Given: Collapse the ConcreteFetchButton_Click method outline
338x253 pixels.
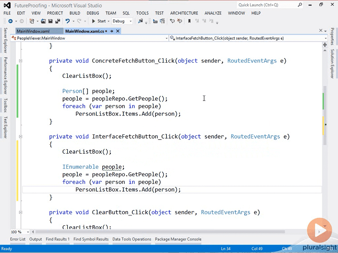Looking at the screenshot, I should click(21, 61).
